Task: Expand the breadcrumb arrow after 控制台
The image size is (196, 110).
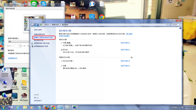Action: [x=50, y=25]
